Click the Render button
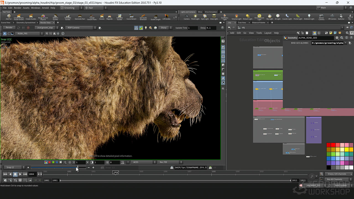 [x=9, y=28]
